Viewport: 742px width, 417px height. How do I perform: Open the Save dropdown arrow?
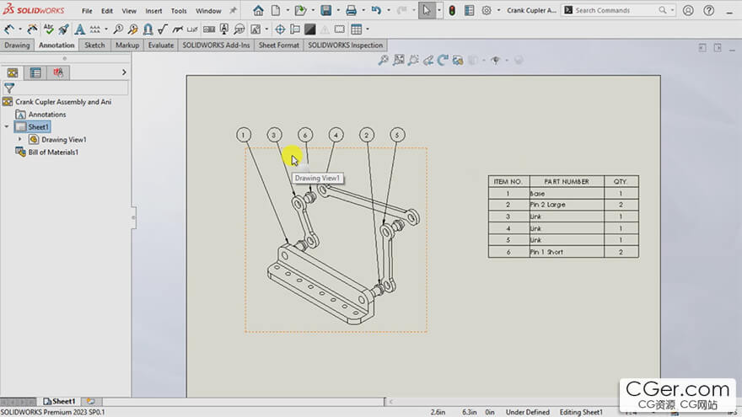click(338, 10)
